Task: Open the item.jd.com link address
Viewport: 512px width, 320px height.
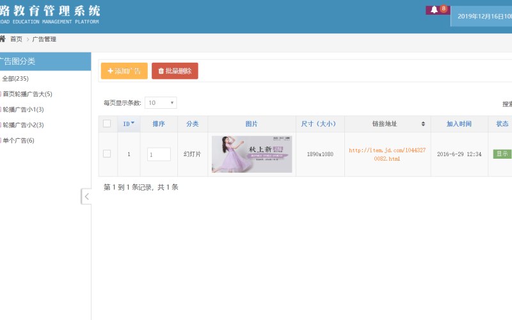Action: [x=387, y=154]
